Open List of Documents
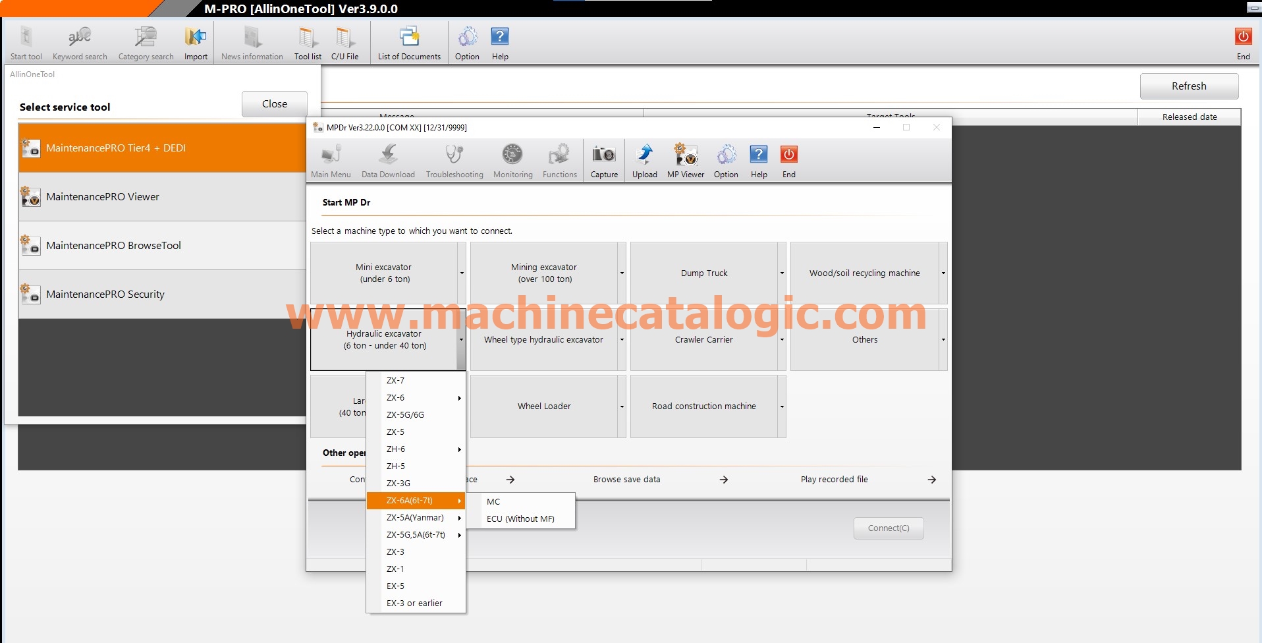The height and width of the screenshot is (643, 1262). (409, 43)
